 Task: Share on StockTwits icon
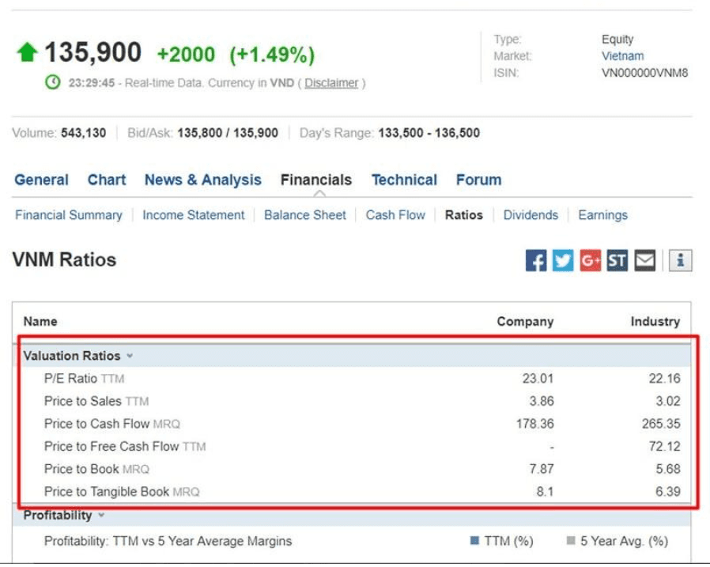(x=617, y=260)
